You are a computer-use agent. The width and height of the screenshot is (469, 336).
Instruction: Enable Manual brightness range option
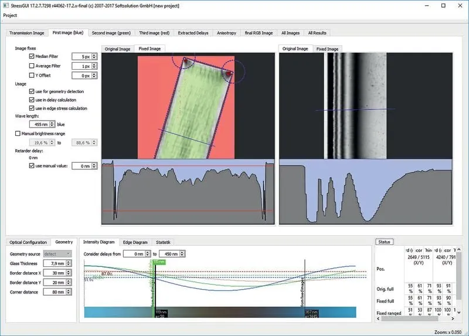(x=18, y=133)
